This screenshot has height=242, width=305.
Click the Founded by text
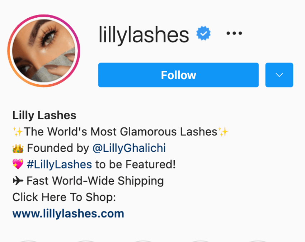coord(58,148)
